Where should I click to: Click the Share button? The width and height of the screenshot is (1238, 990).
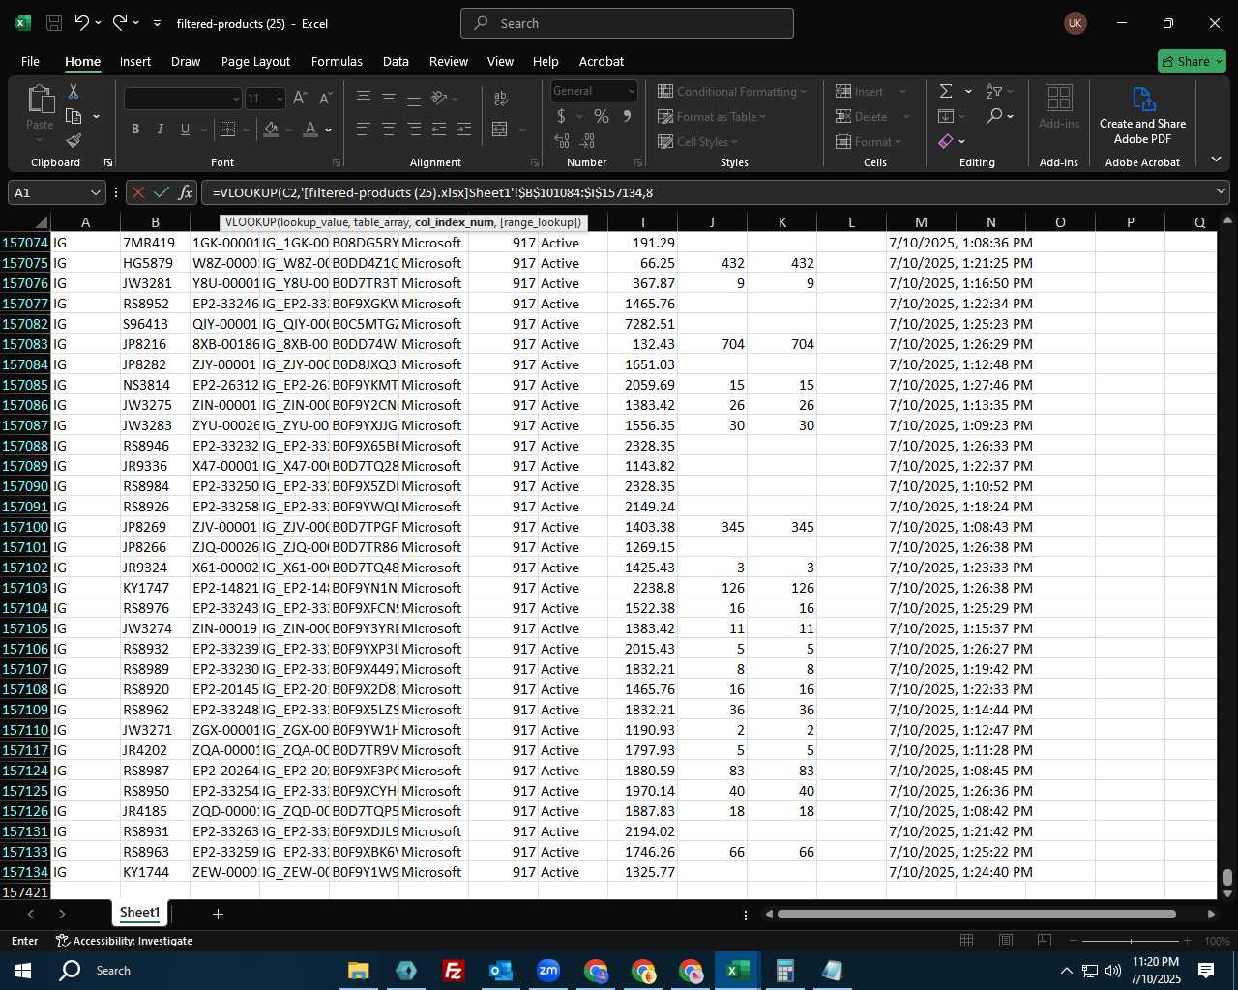coord(1192,61)
